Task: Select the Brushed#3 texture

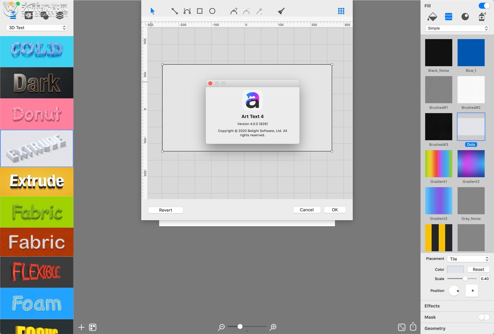Action: pyautogui.click(x=438, y=127)
